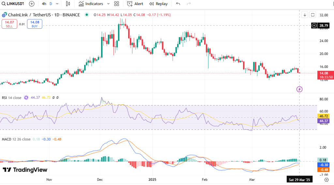
Task: Click the 0.18 axis label
Action: click(323, 160)
